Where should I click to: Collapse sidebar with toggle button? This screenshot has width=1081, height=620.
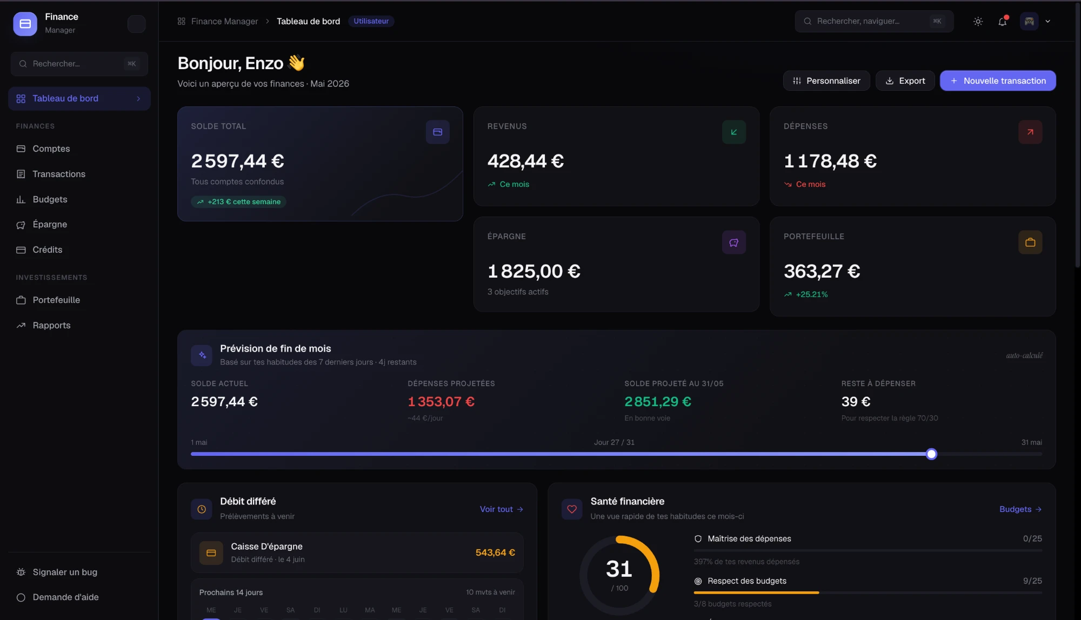click(137, 24)
